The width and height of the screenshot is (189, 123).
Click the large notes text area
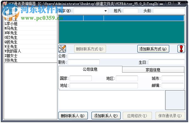pos(112,100)
